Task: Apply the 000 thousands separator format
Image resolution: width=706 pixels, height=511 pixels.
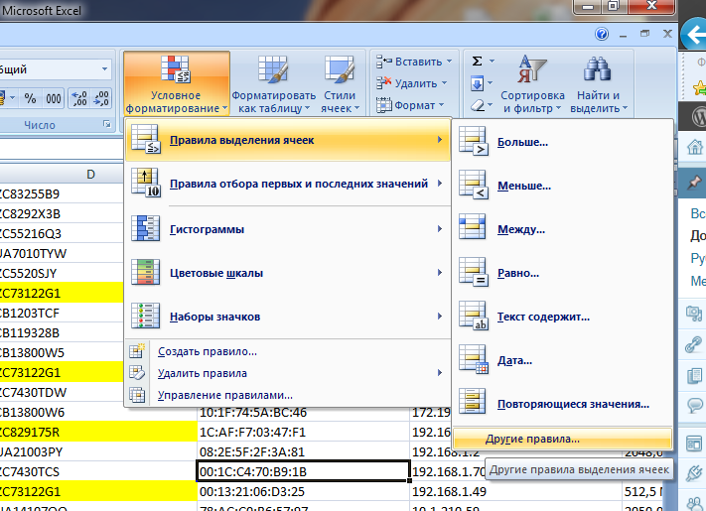Action: pos(54,98)
